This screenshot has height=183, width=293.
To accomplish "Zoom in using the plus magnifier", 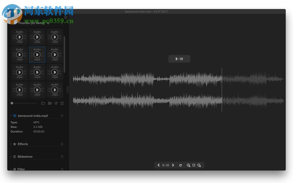I will tap(188, 165).
